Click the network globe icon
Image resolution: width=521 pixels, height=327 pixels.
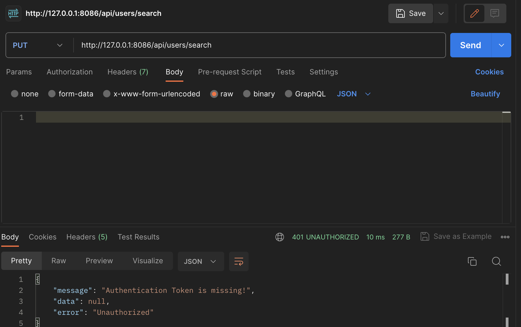click(280, 237)
